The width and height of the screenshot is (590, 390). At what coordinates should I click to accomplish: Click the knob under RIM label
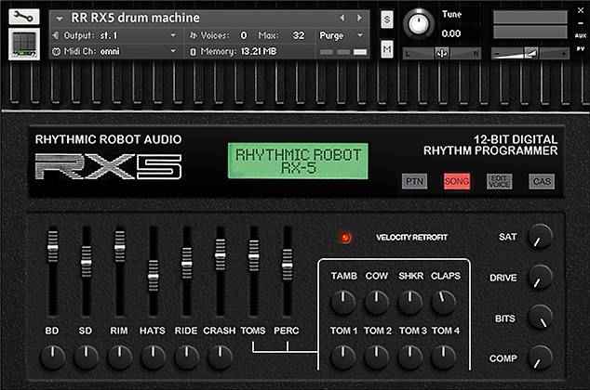(120, 357)
